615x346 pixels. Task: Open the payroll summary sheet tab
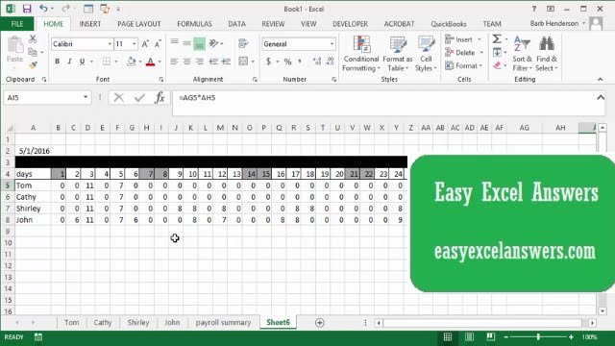point(223,323)
